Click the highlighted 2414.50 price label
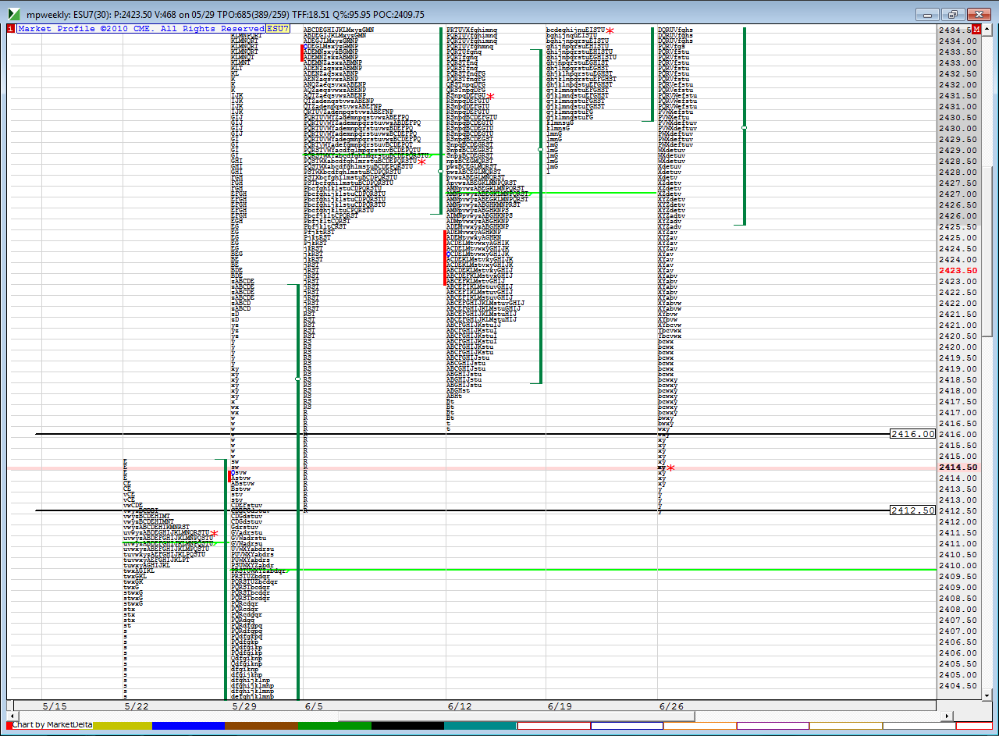 click(x=958, y=468)
